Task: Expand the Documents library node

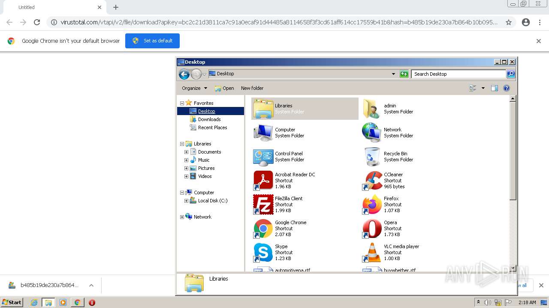Action: (x=186, y=152)
